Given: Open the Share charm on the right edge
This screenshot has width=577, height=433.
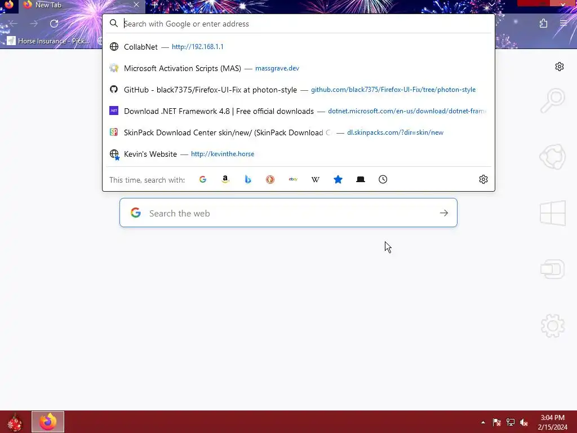Looking at the screenshot, I should 553,157.
